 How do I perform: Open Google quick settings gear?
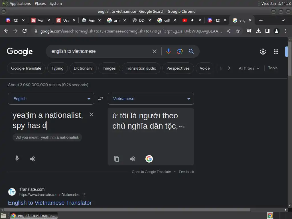(x=263, y=52)
